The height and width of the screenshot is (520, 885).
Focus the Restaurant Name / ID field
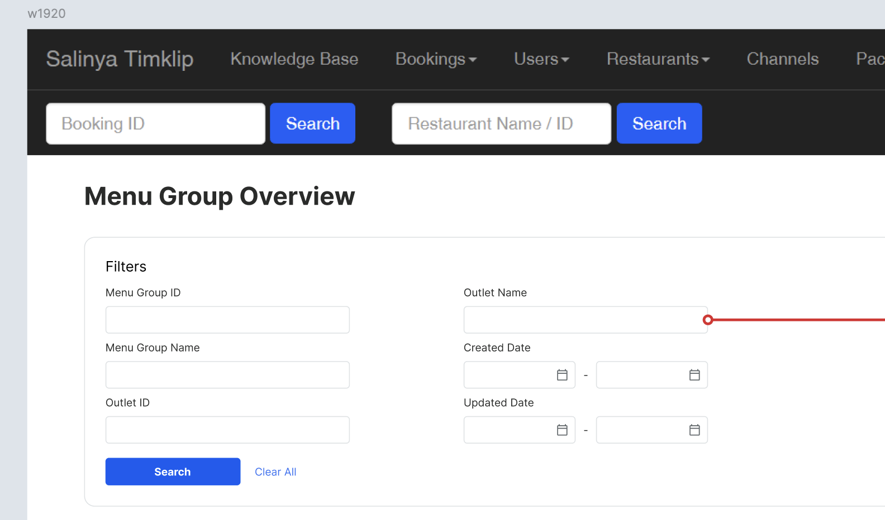click(x=501, y=123)
